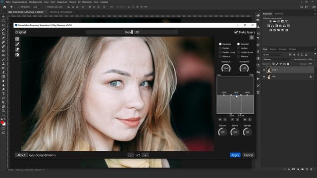Image resolution: width=317 pixels, height=178 pixels.
Task: Open Photoshop search icon at top right
Action: point(302,7)
